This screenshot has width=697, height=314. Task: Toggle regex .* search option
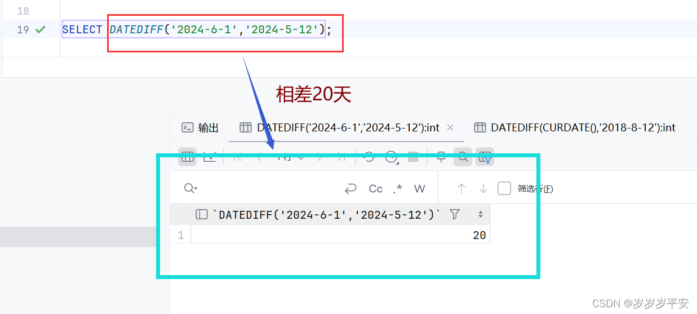point(398,189)
